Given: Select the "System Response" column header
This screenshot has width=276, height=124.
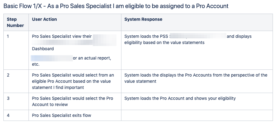Looking at the screenshot, I should (143, 19).
